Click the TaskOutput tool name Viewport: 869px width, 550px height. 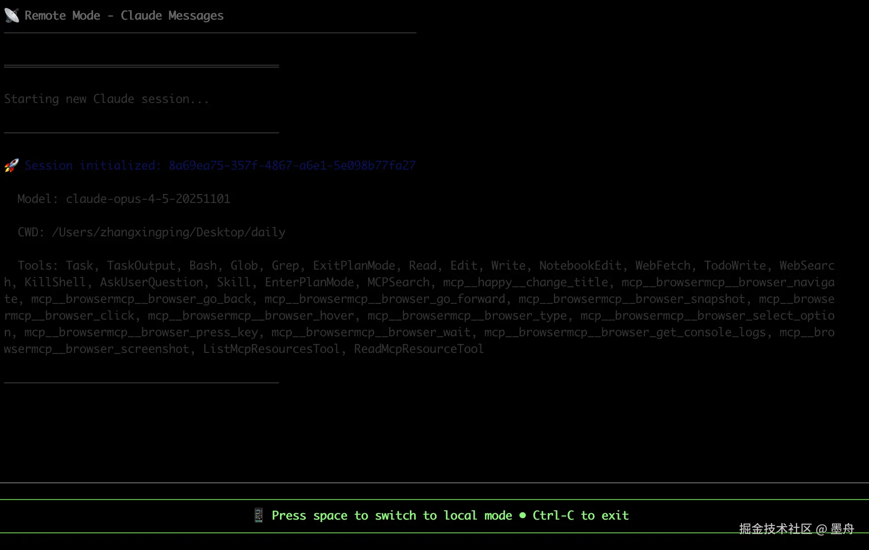point(141,266)
